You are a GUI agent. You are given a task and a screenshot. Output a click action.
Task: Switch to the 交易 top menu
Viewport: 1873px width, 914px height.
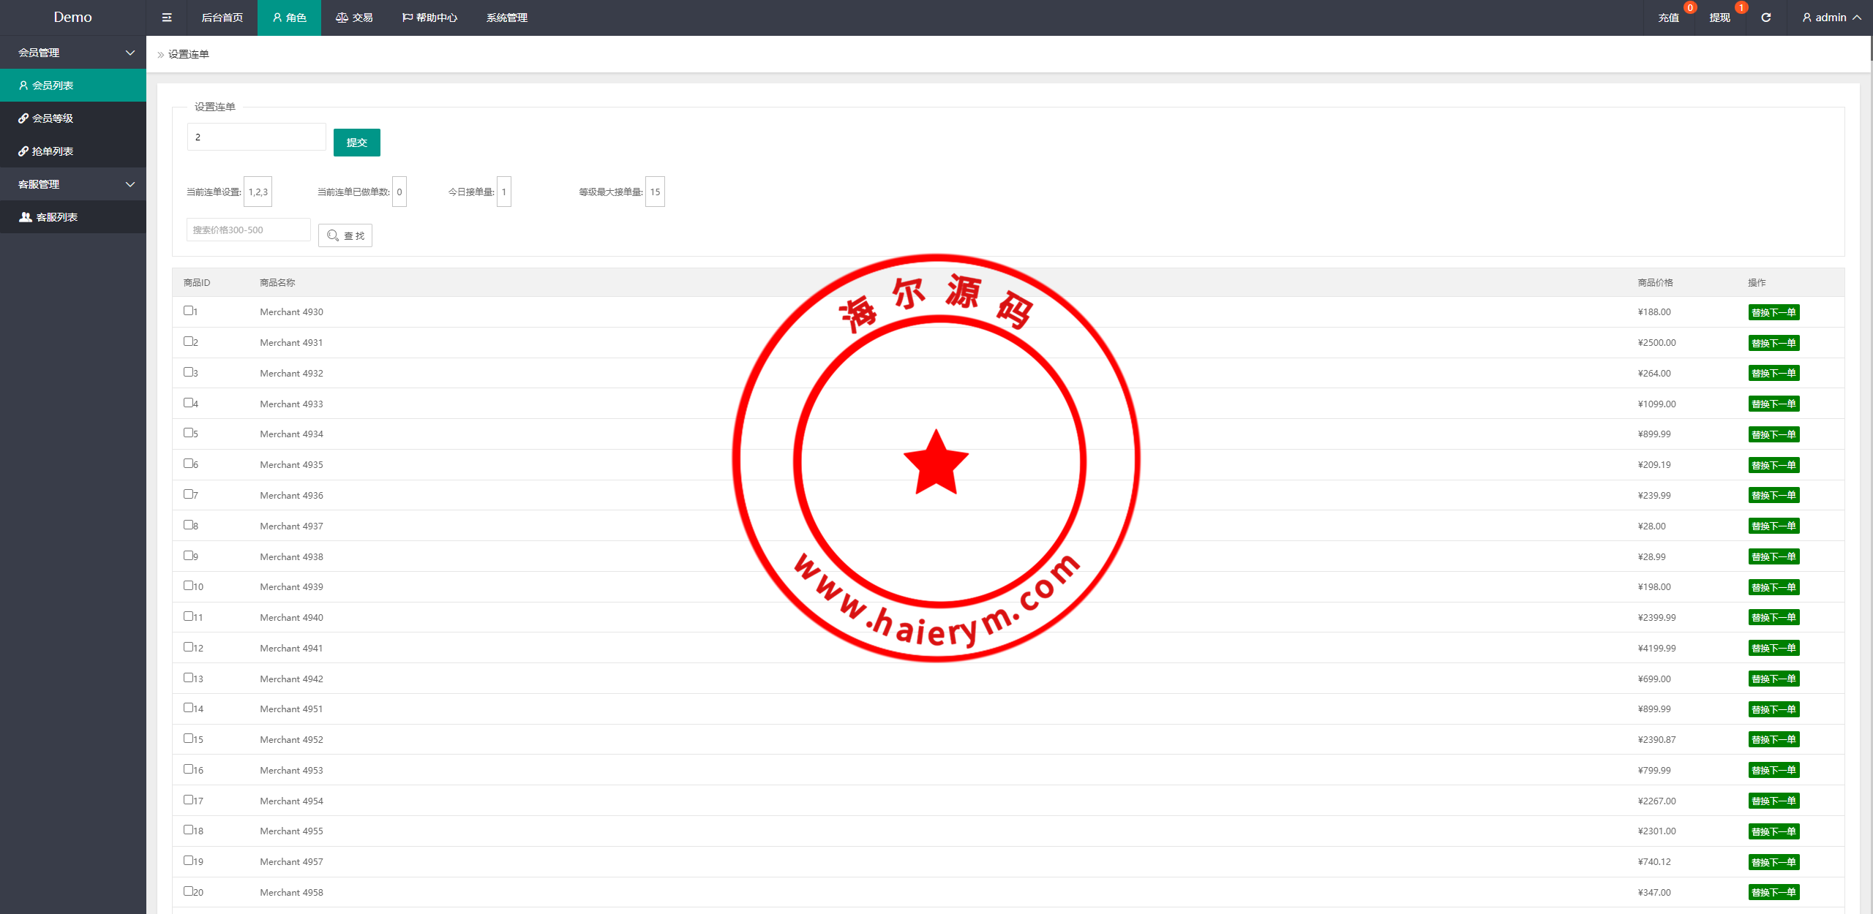(x=355, y=18)
